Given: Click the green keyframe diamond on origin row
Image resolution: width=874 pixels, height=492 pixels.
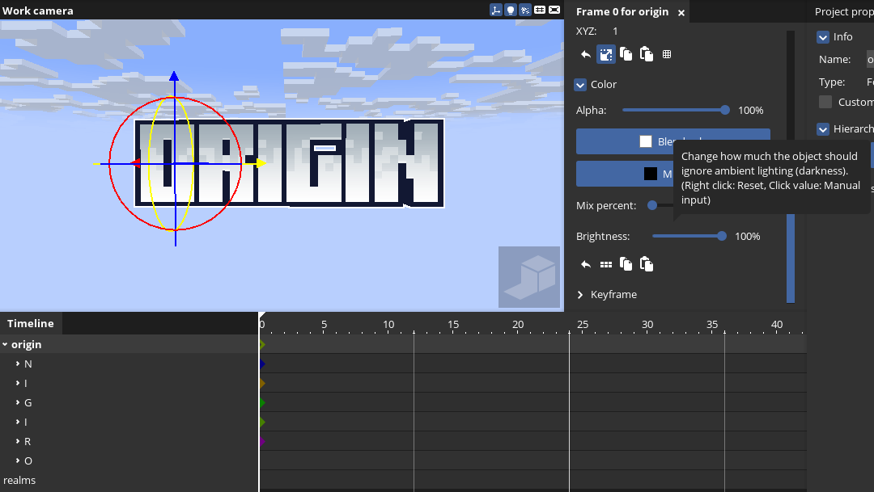Looking at the screenshot, I should (x=262, y=344).
